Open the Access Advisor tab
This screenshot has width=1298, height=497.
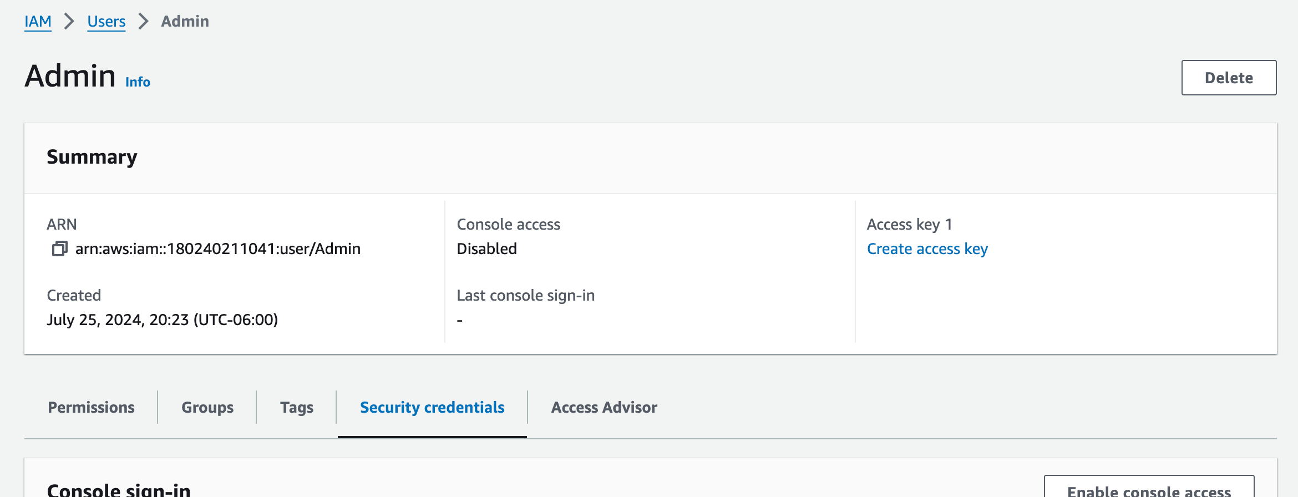click(x=604, y=408)
